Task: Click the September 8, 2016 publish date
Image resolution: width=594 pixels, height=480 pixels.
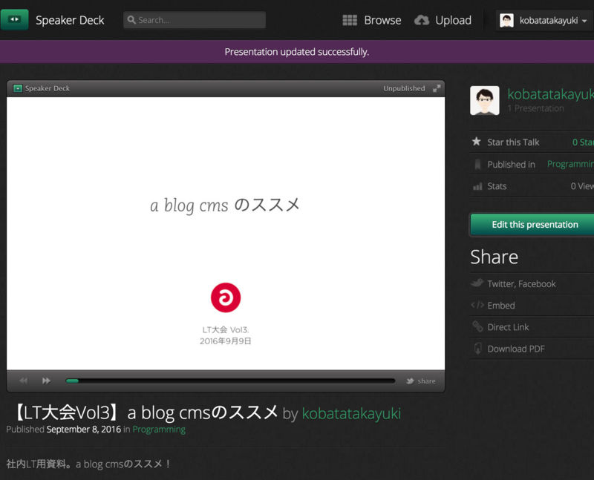Action: coord(84,430)
